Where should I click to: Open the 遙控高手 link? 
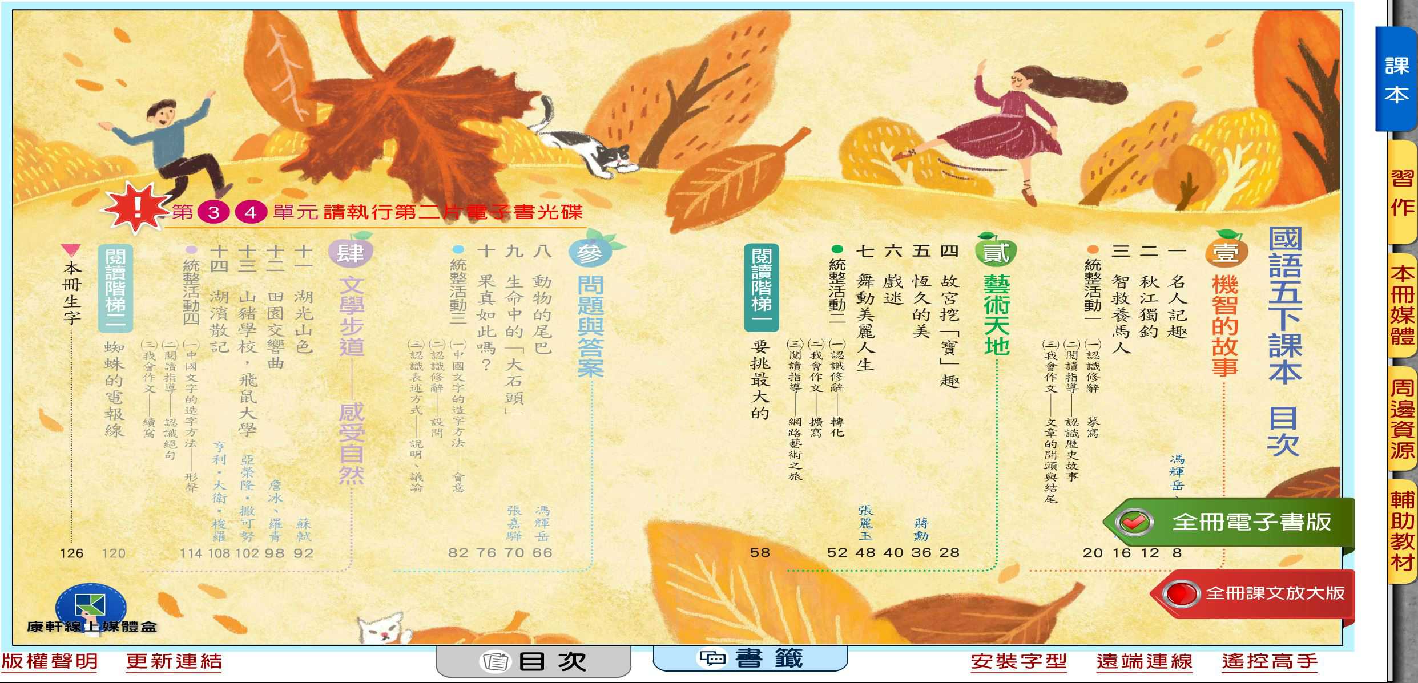pos(1270,661)
